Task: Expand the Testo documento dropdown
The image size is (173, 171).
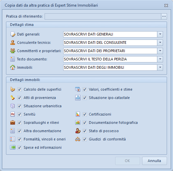Action: click(x=160, y=59)
